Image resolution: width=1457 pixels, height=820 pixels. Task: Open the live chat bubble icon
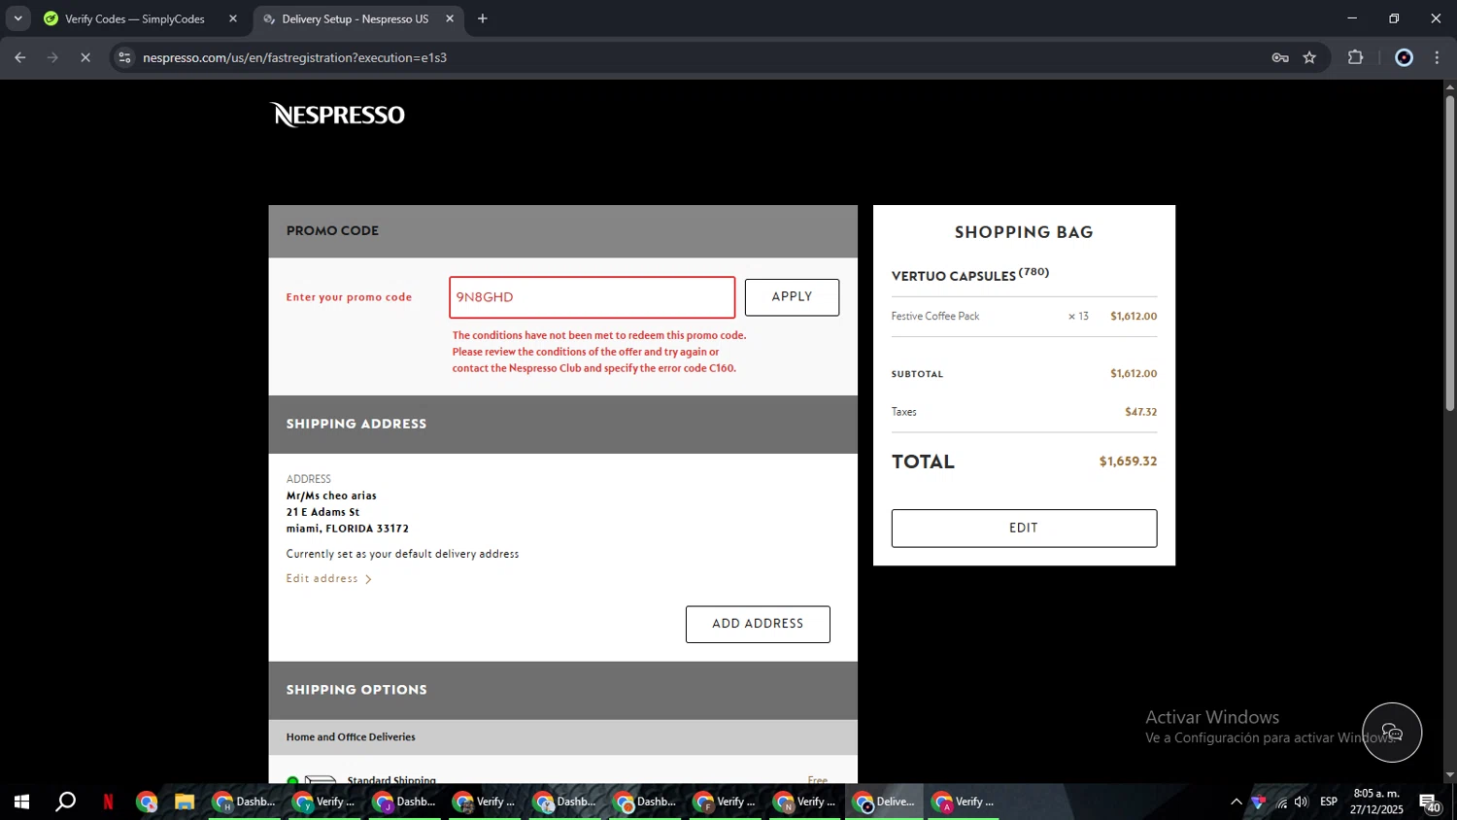[x=1392, y=732]
